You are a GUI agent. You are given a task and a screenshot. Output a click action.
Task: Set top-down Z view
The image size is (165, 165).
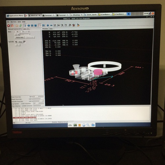55,25
